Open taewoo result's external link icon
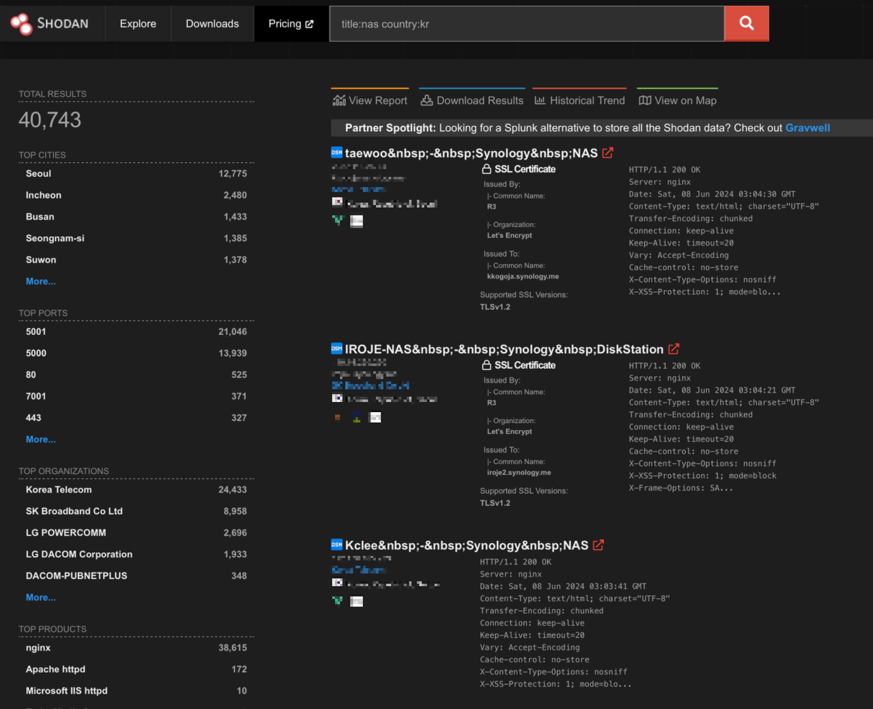Viewport: 873px width, 709px height. point(607,153)
